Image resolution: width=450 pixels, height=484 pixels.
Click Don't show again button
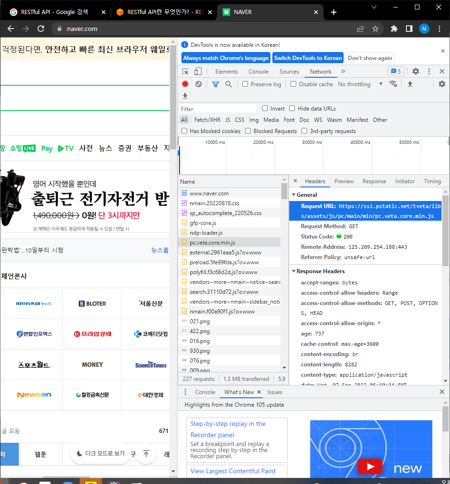click(x=370, y=58)
